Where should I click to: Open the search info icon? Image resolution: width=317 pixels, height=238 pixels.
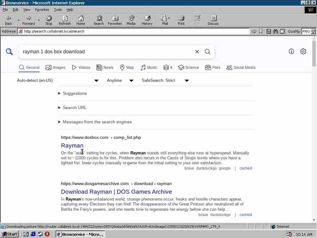pyautogui.click(x=291, y=51)
